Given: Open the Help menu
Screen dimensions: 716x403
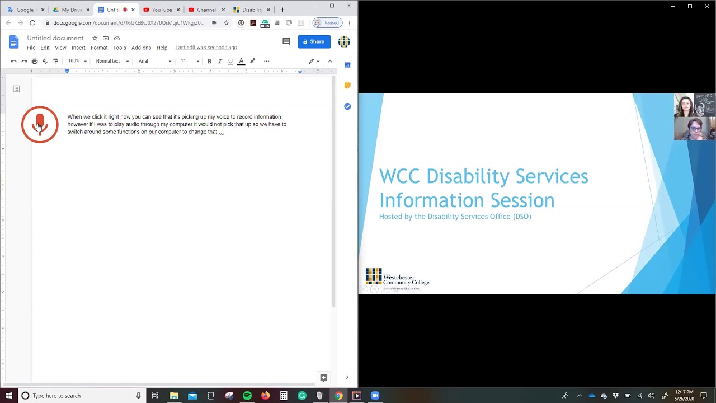Looking at the screenshot, I should (162, 48).
